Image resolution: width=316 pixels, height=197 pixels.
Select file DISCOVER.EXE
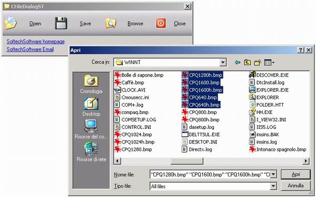point(269,75)
